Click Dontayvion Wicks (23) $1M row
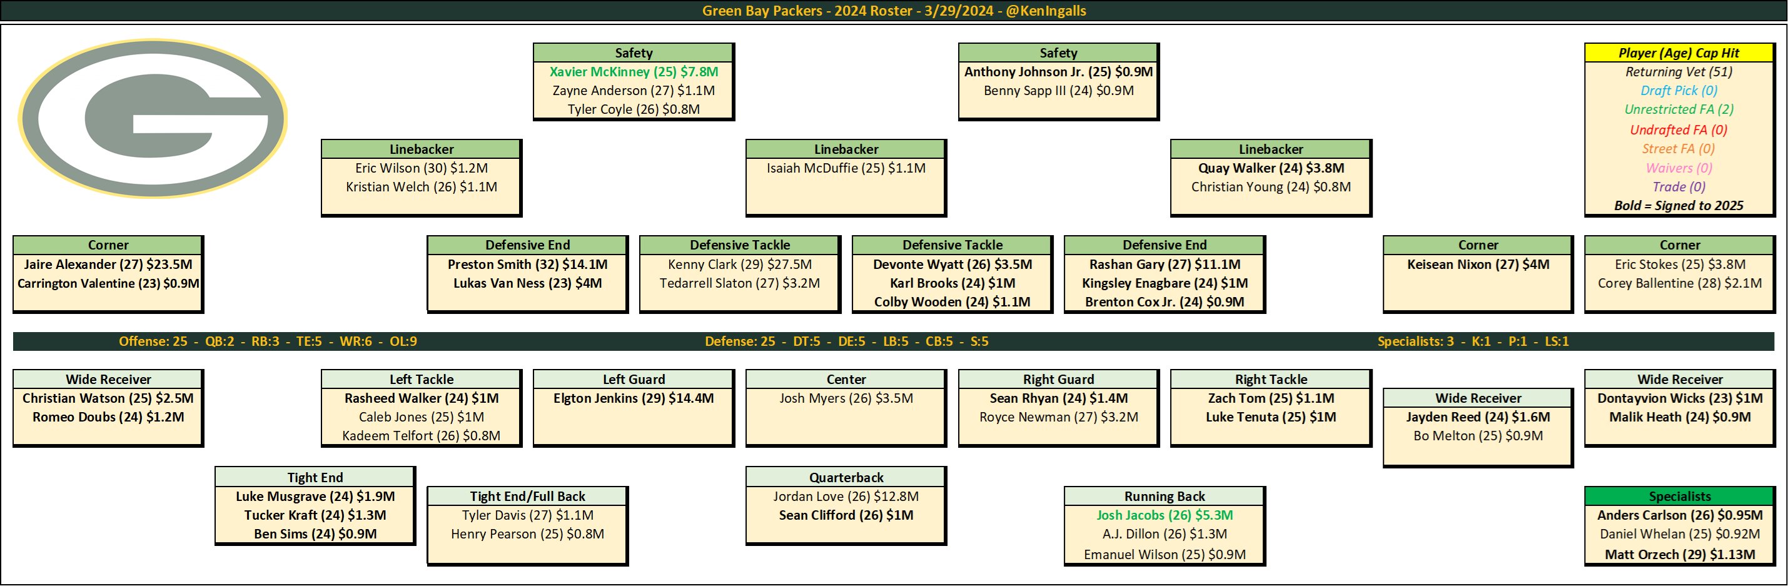This screenshot has height=586, width=1788. 1680,398
